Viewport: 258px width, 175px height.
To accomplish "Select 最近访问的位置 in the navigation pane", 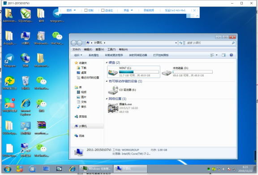I will click(x=88, y=78).
